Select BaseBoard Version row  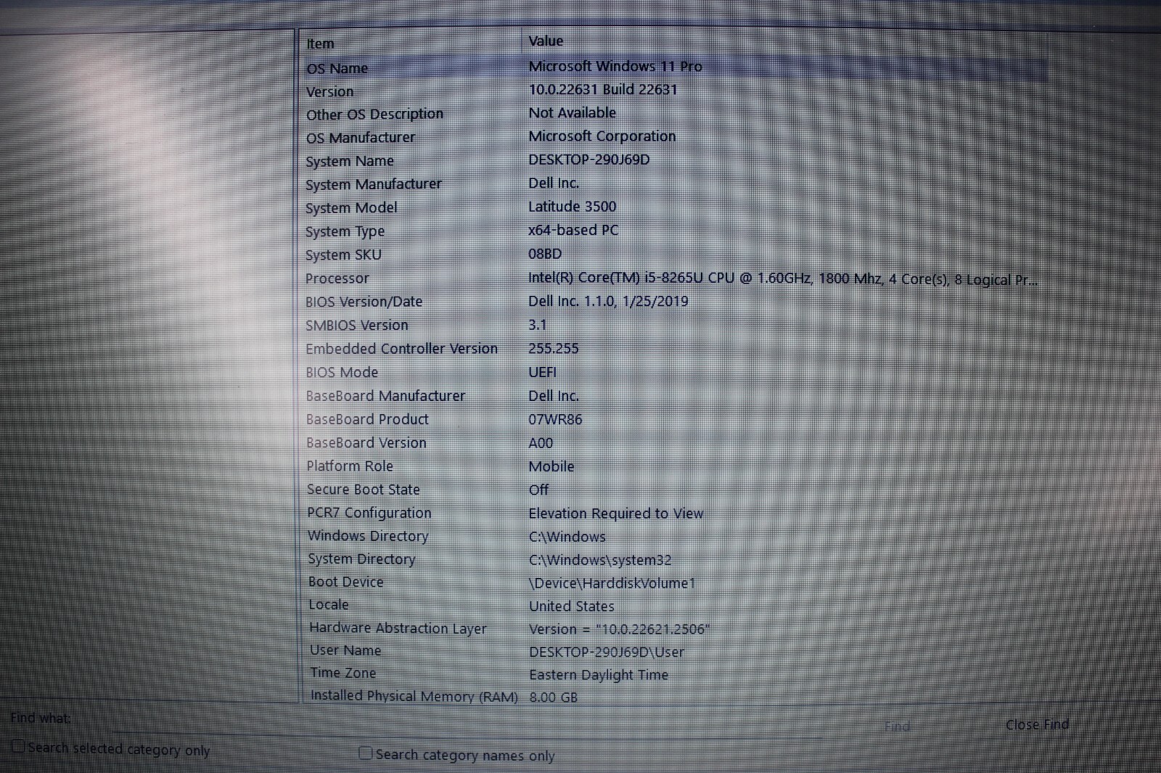[x=366, y=442]
